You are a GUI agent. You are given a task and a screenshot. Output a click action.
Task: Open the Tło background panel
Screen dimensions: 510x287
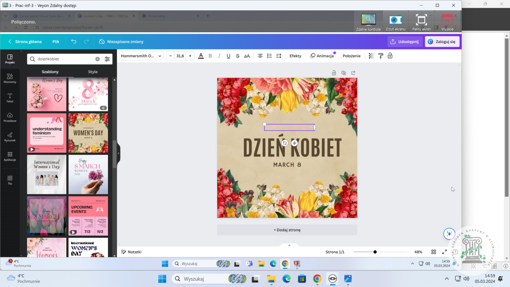[x=10, y=180]
